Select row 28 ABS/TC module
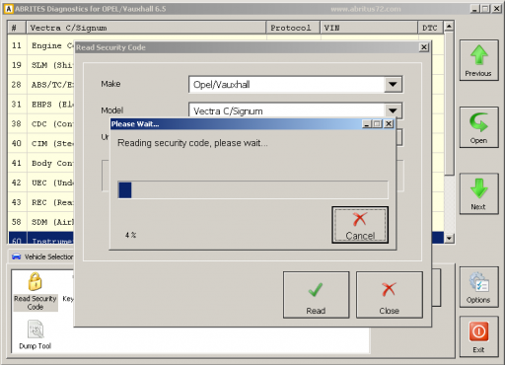 click(41, 85)
